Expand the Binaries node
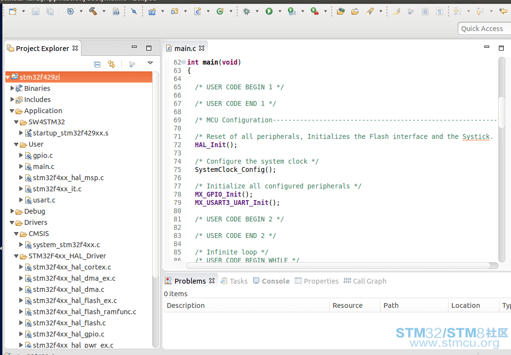The width and height of the screenshot is (511, 355). coord(12,88)
